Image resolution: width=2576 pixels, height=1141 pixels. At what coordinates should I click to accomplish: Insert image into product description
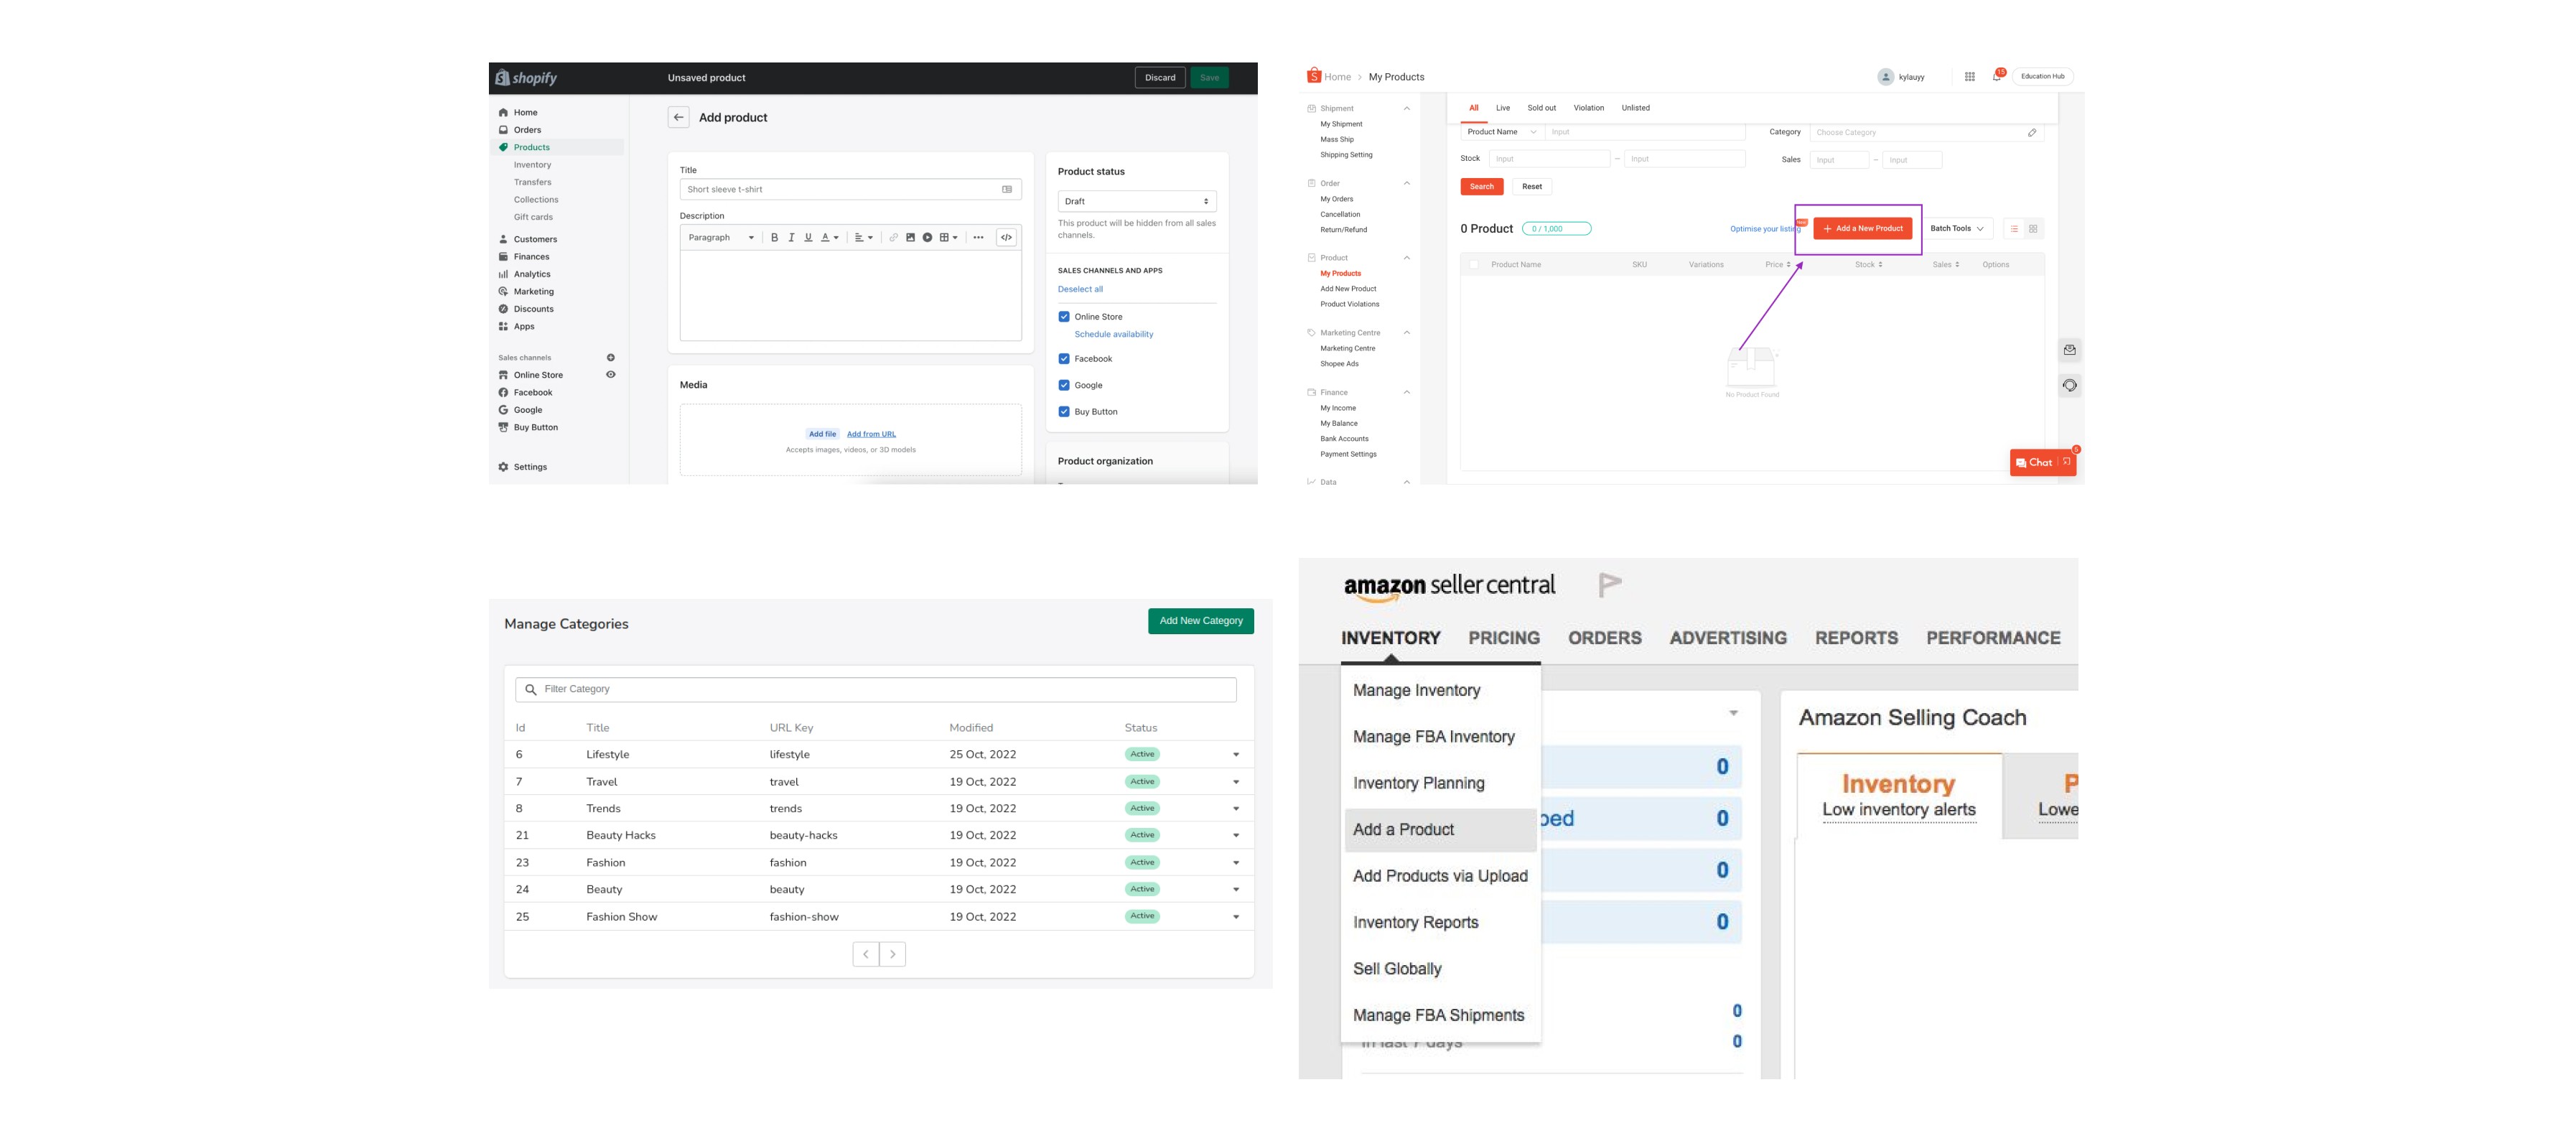(910, 238)
